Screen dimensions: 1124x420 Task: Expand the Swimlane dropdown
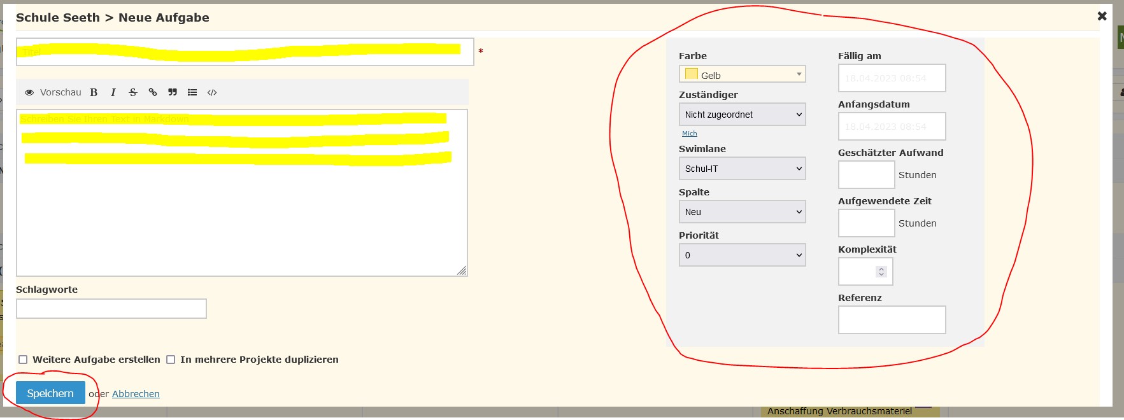tap(742, 169)
